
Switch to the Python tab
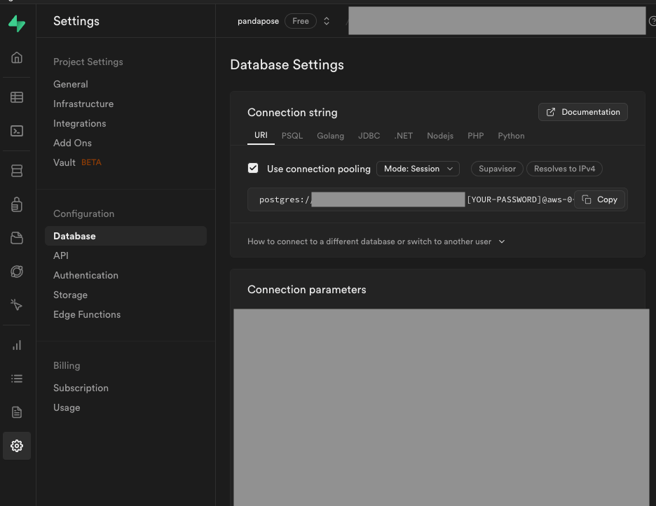coord(511,136)
